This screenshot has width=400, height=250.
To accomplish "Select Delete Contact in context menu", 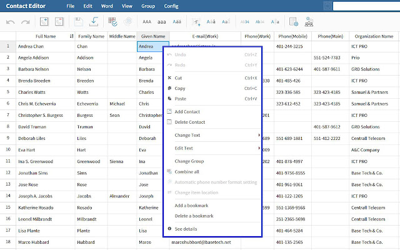I will pyautogui.click(x=189, y=122).
